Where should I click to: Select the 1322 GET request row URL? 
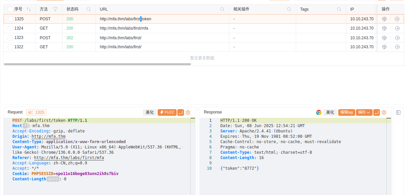pyautogui.click(x=121, y=47)
